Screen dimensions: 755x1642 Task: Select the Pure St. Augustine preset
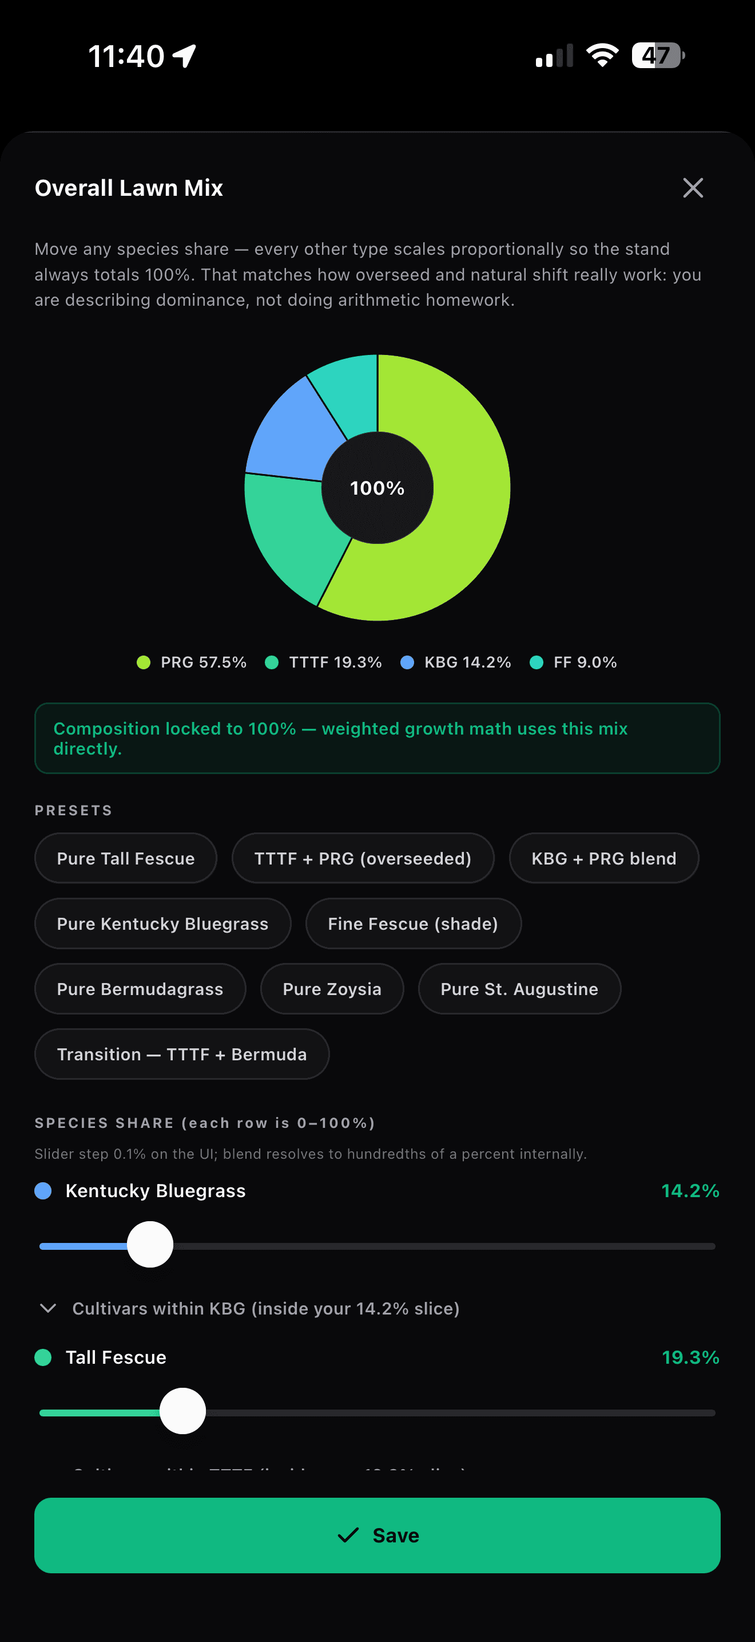pyautogui.click(x=519, y=989)
